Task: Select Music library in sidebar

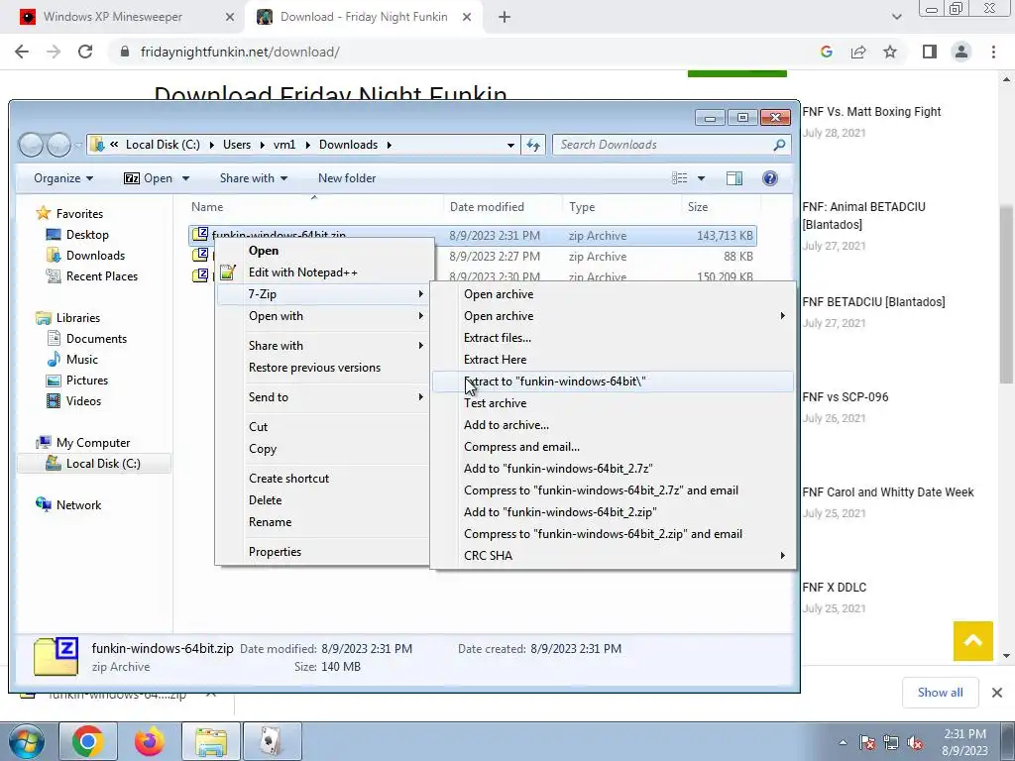Action: point(82,359)
